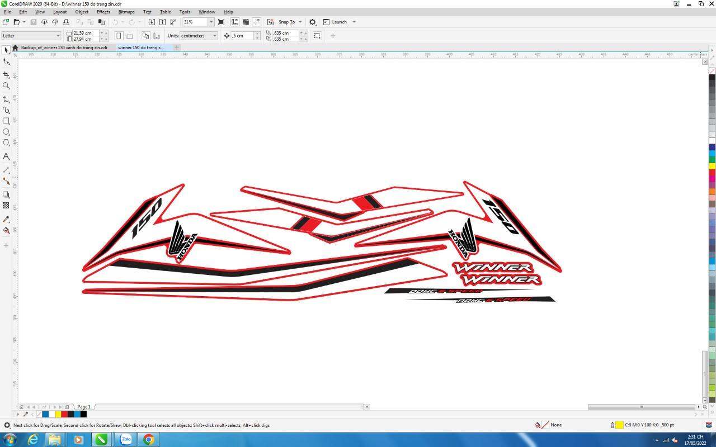Select the Eyedropper tool in toolbox
Viewport: 716px width, 447px height.
pos(6,219)
